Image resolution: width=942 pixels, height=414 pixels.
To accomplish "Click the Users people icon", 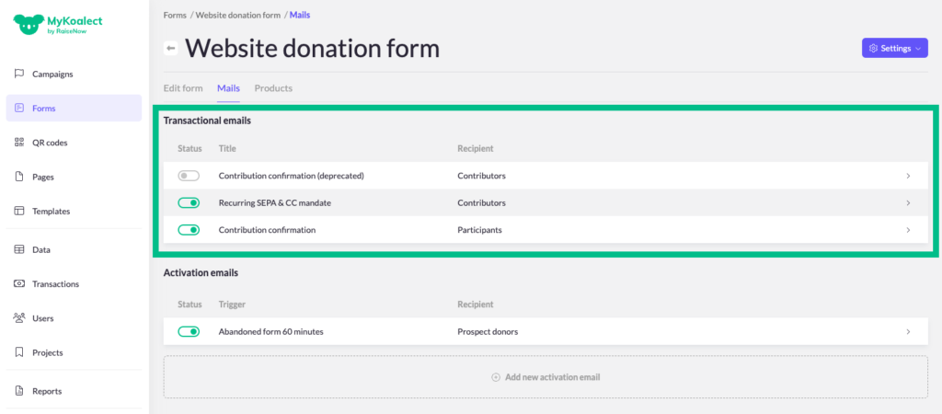I will pos(19,318).
